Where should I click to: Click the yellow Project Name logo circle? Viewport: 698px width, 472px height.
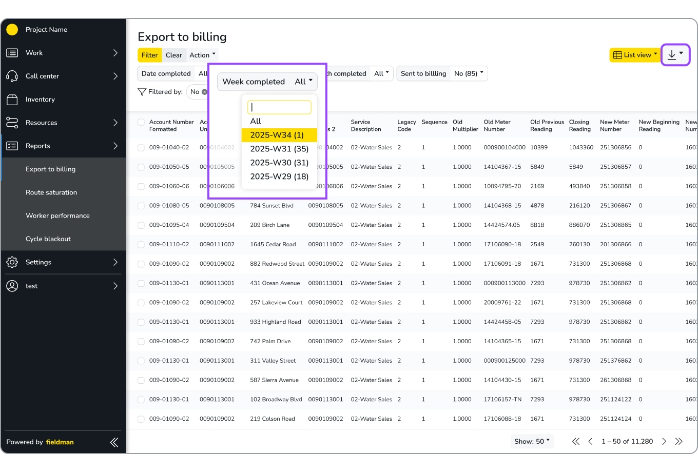pyautogui.click(x=12, y=30)
